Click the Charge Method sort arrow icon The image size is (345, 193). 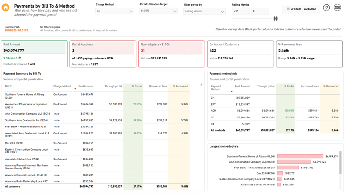75,89
